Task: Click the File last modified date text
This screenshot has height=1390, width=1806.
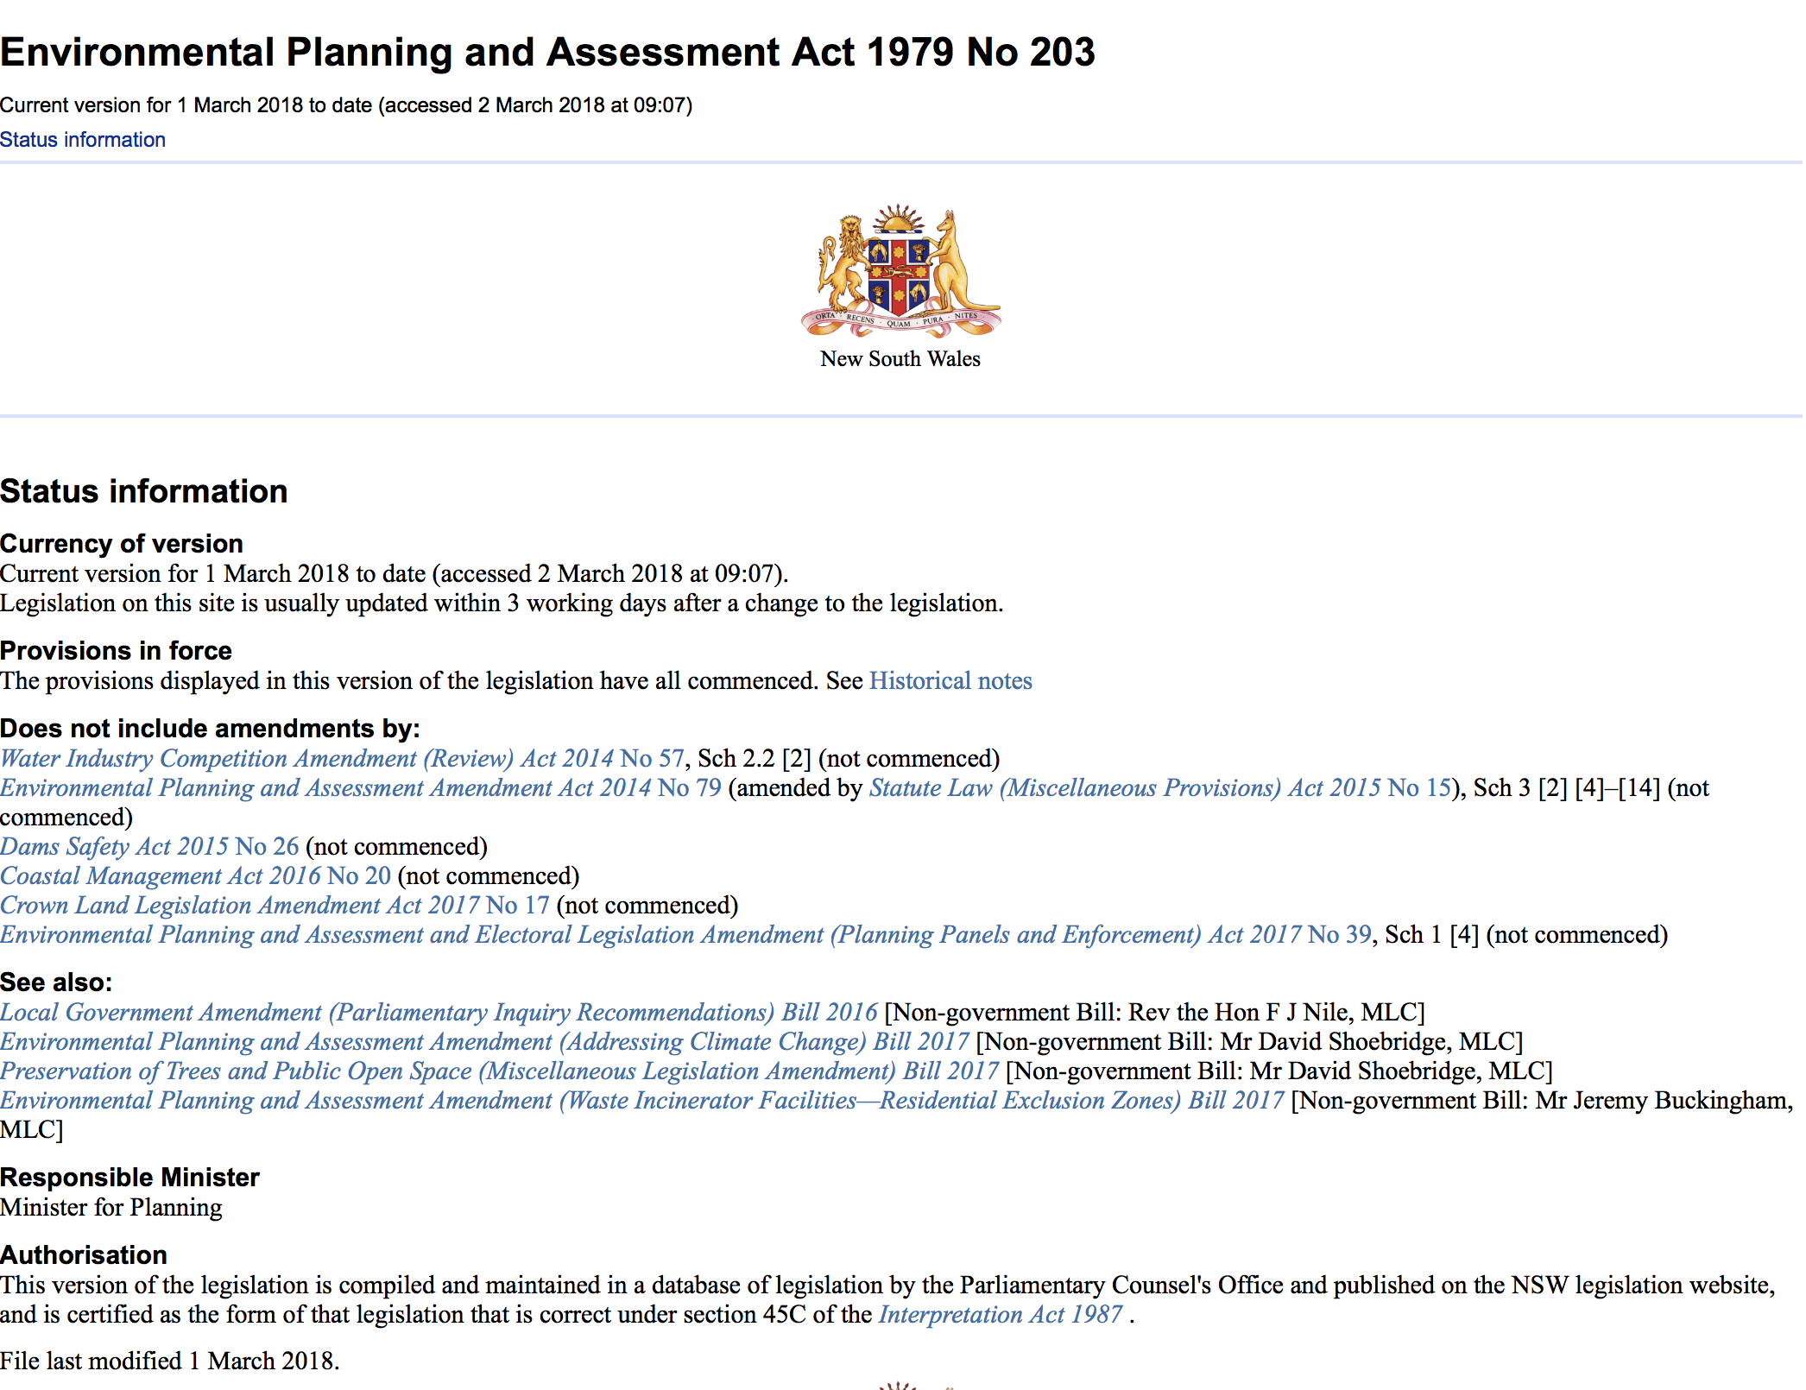Action: [169, 1362]
